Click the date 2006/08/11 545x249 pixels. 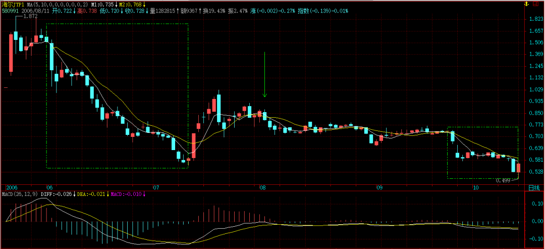tap(35, 11)
